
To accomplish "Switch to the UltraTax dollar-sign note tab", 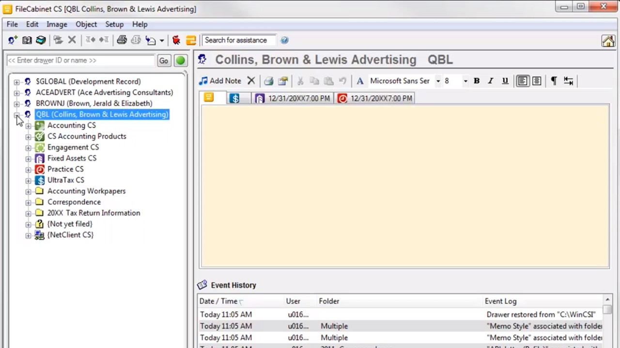I will tap(235, 98).
